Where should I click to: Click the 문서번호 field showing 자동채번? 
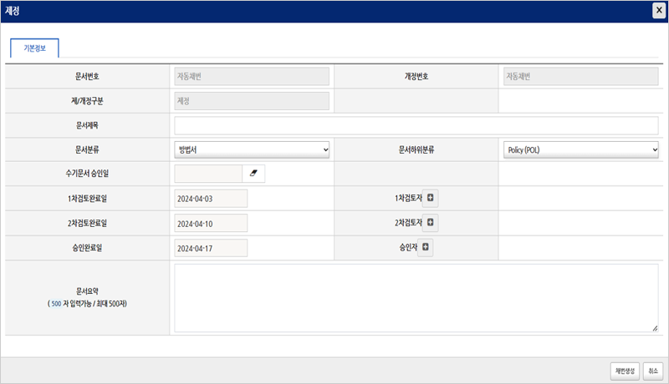coord(252,77)
